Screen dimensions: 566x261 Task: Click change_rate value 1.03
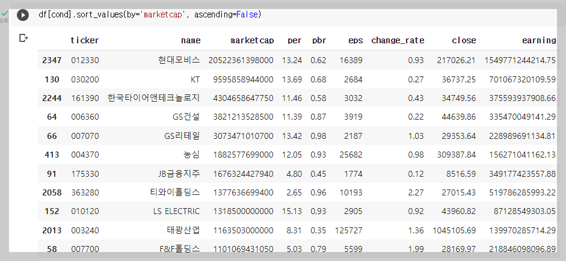tap(416, 136)
